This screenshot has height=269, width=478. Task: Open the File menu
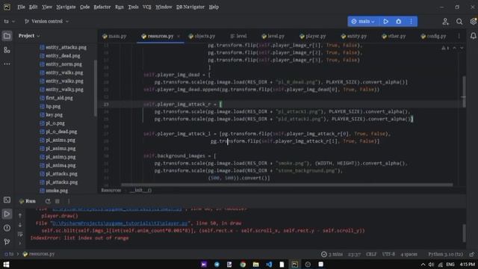point(22,7)
